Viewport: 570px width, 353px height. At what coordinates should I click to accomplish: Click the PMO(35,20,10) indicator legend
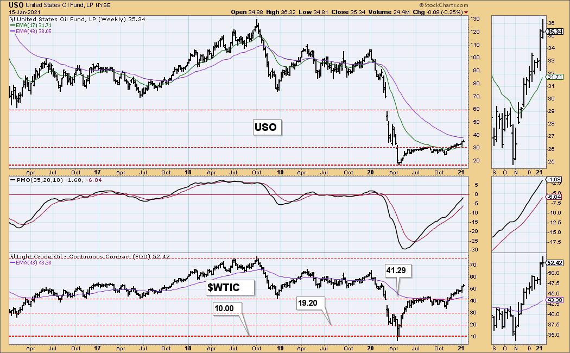click(56, 180)
